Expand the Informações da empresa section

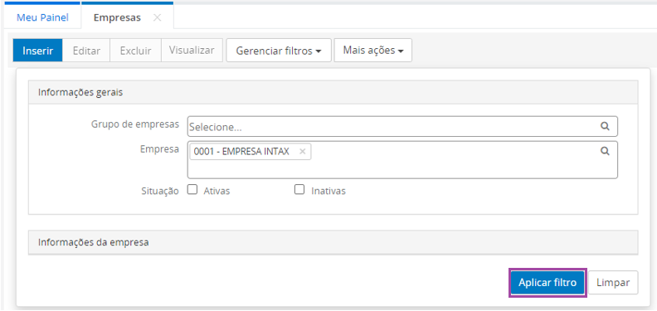point(333,242)
